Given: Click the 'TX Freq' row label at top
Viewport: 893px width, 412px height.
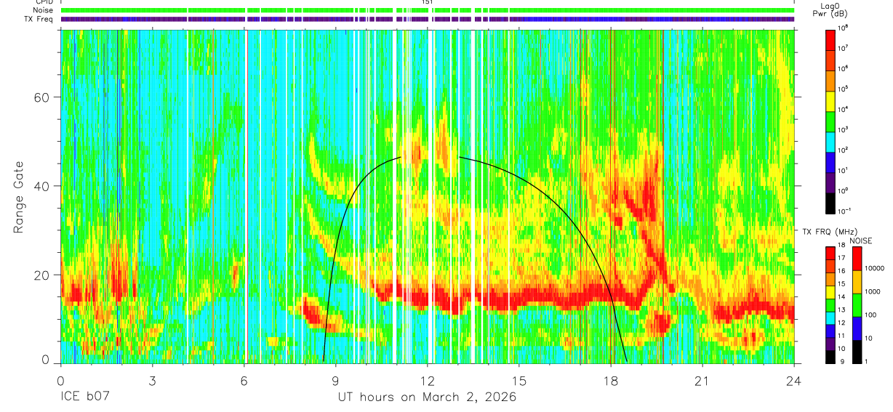Looking at the screenshot, I should tap(37, 19).
